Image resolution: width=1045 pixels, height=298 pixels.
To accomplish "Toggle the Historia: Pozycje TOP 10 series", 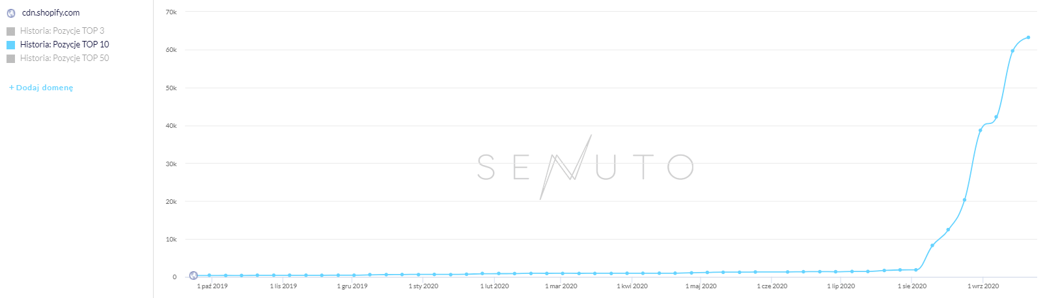I will click(x=64, y=44).
